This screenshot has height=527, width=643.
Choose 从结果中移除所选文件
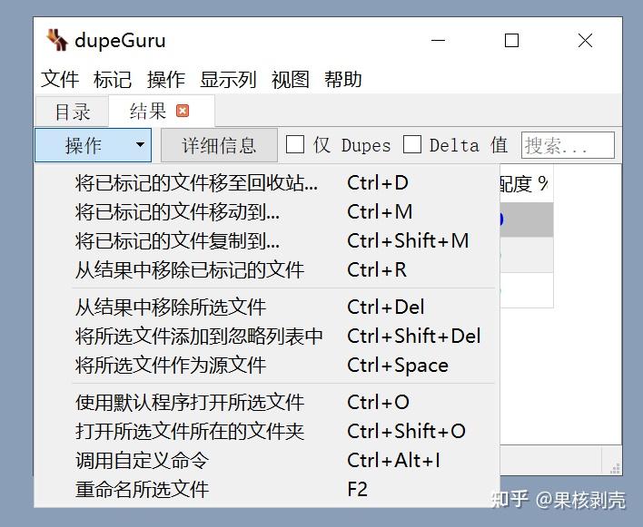coord(266,307)
